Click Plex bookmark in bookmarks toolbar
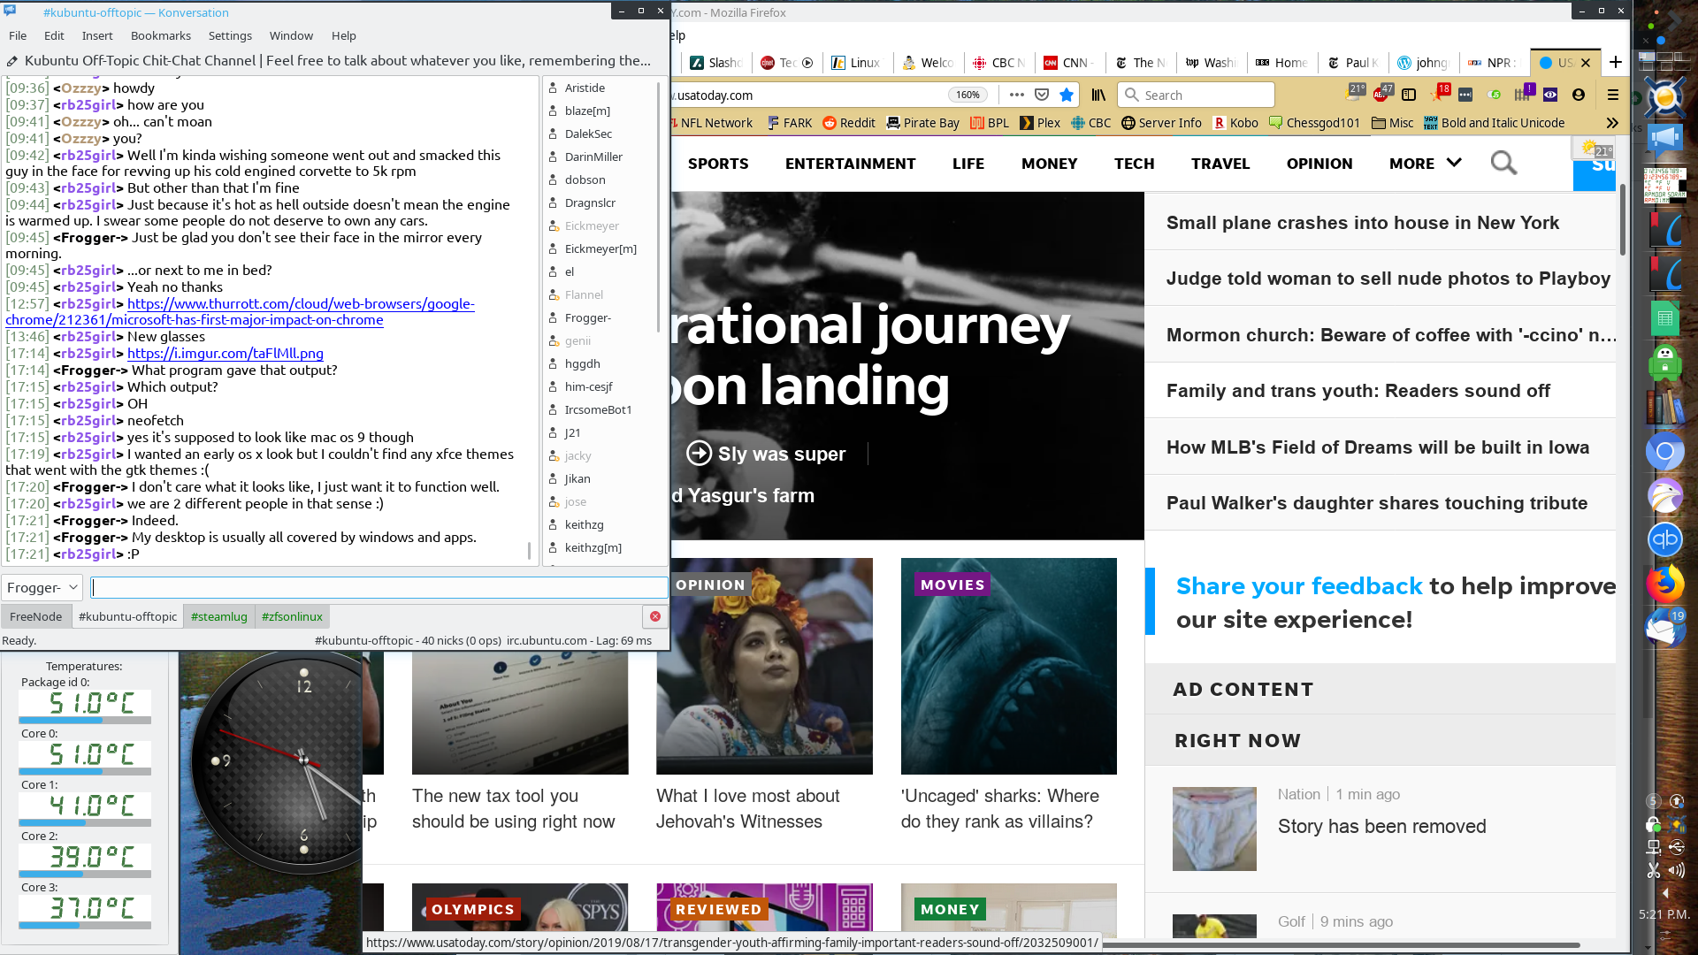Image resolution: width=1698 pixels, height=955 pixels. (x=1039, y=123)
